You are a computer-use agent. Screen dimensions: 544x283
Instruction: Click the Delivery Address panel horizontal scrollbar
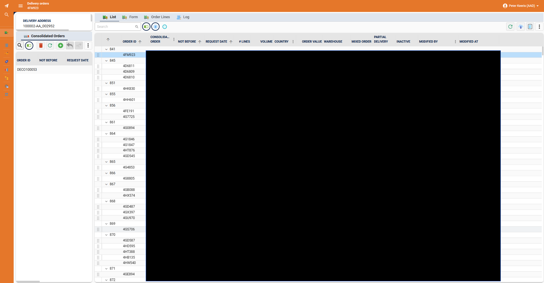point(43,30)
